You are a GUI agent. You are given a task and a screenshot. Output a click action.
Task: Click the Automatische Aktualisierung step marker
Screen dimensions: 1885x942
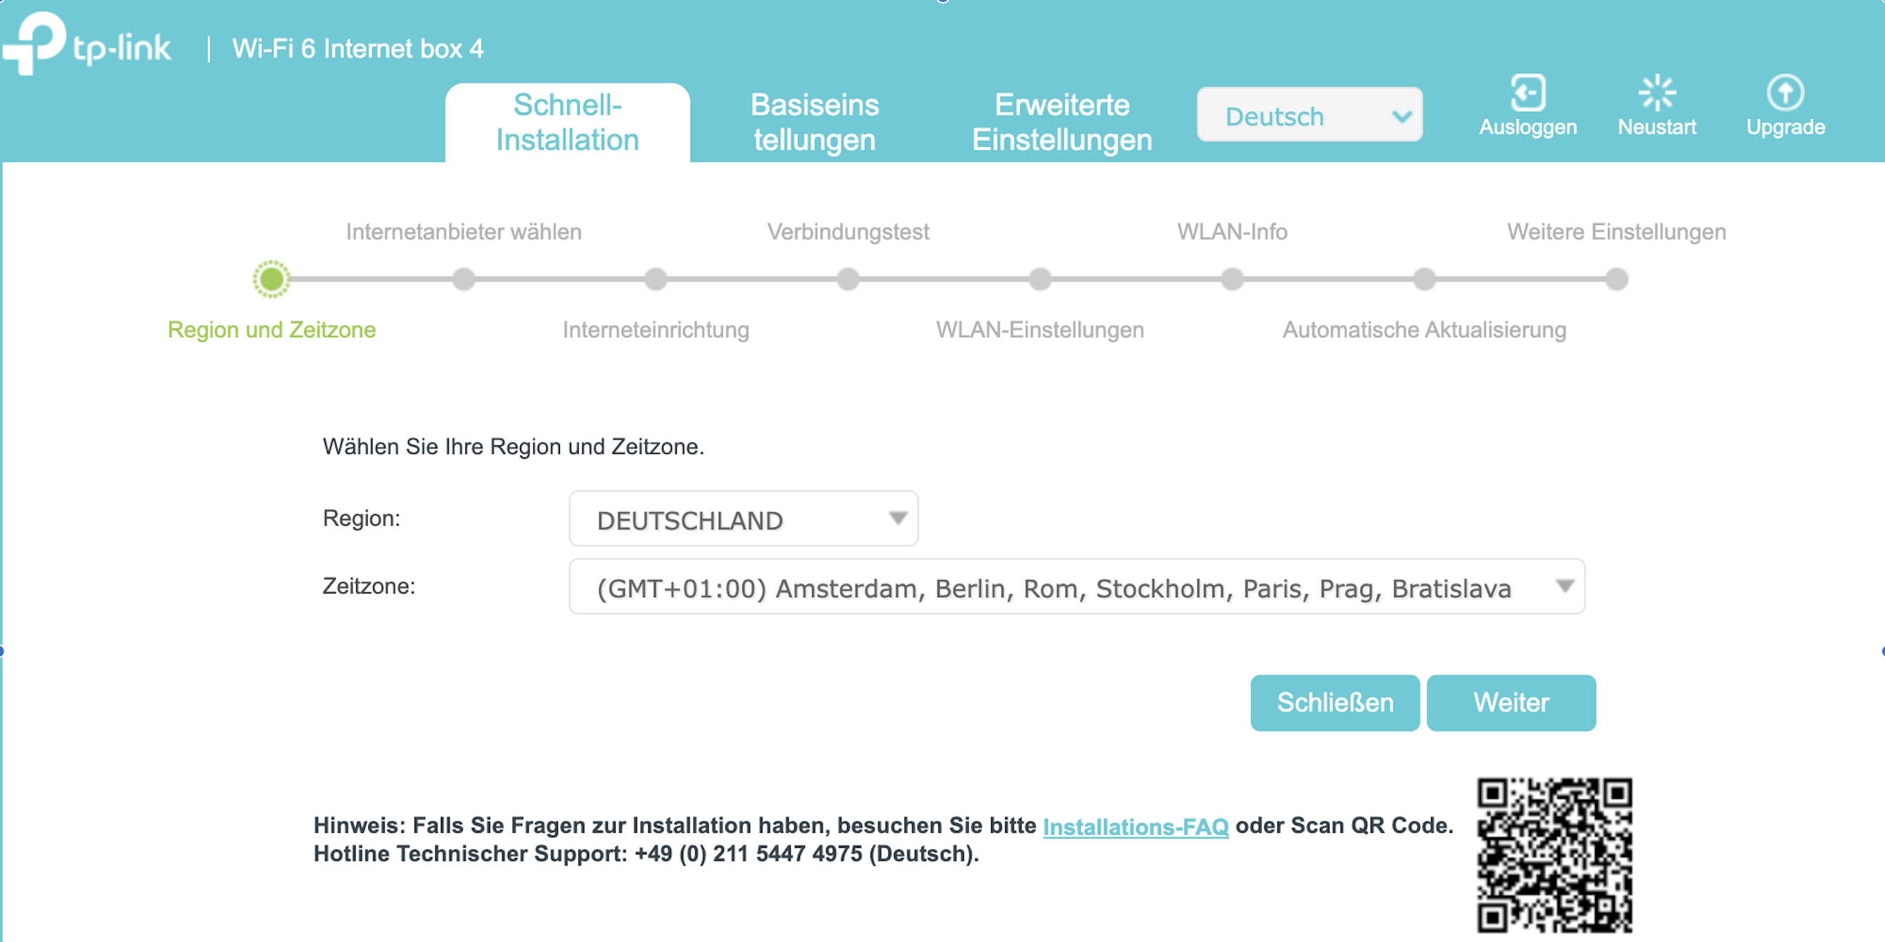(1423, 279)
